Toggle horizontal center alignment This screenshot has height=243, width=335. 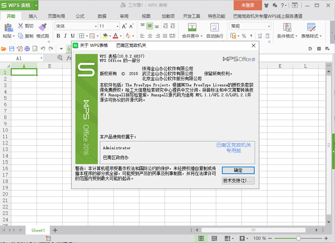[x=150, y=36]
